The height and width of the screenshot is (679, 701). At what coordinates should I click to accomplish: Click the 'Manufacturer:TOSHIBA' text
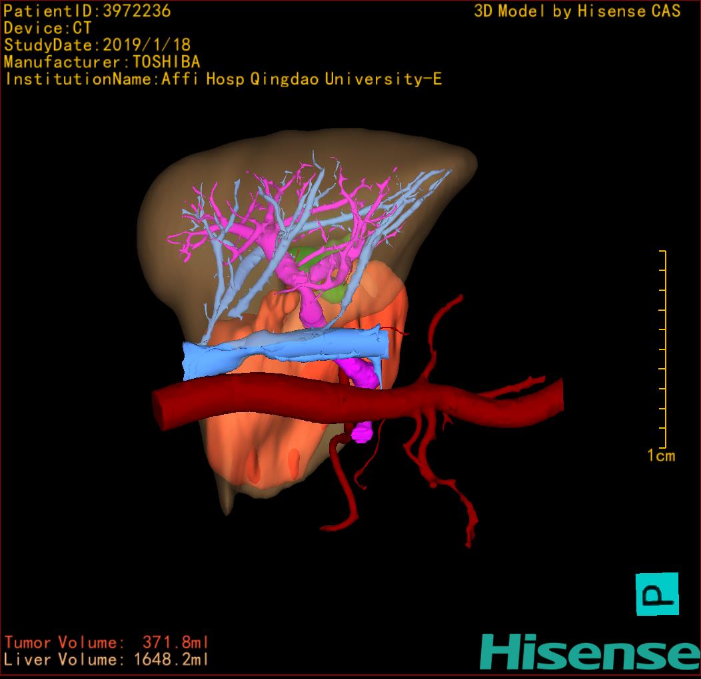click(x=102, y=62)
